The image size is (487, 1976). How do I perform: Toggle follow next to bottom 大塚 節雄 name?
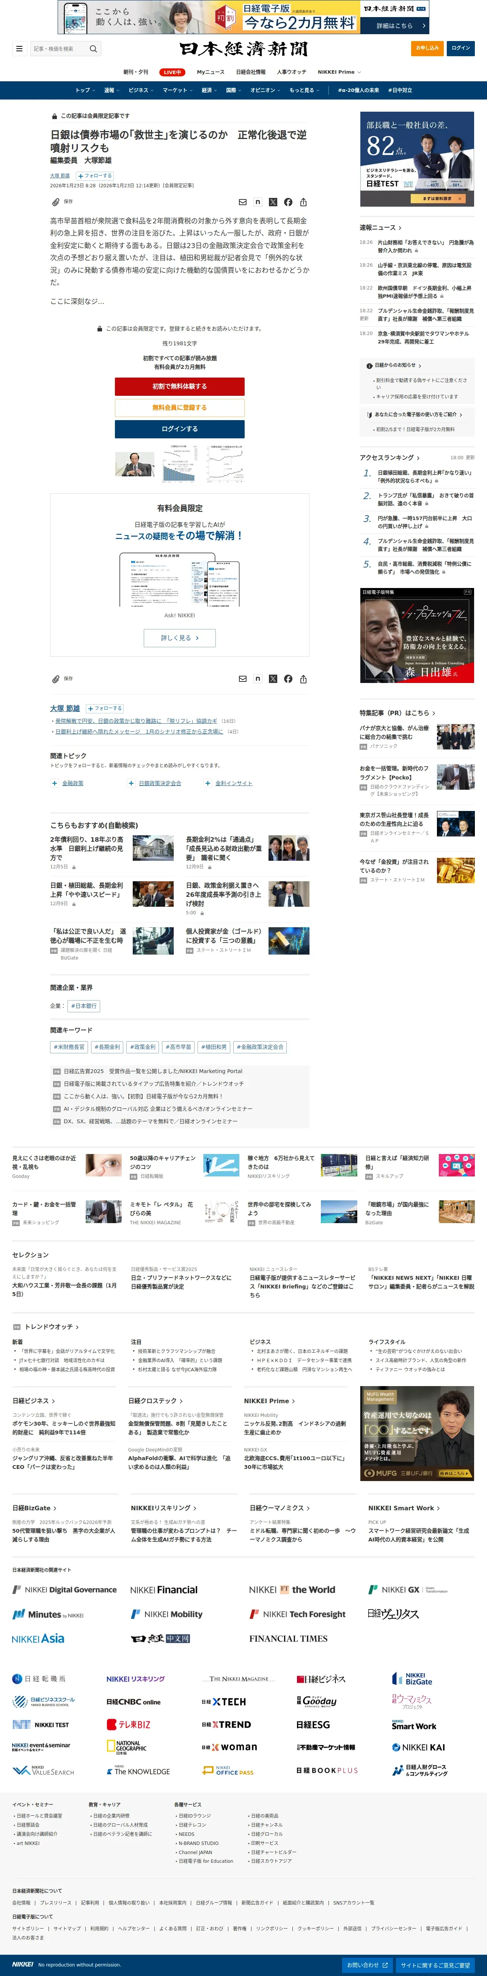click(105, 708)
